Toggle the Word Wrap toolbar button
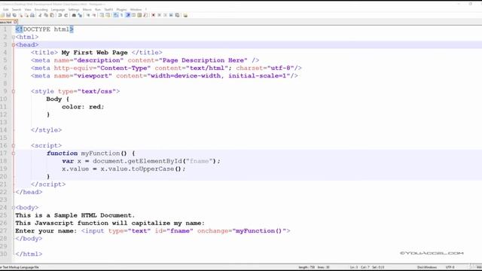Image resolution: width=482 pixels, height=271 pixels. (115, 15)
